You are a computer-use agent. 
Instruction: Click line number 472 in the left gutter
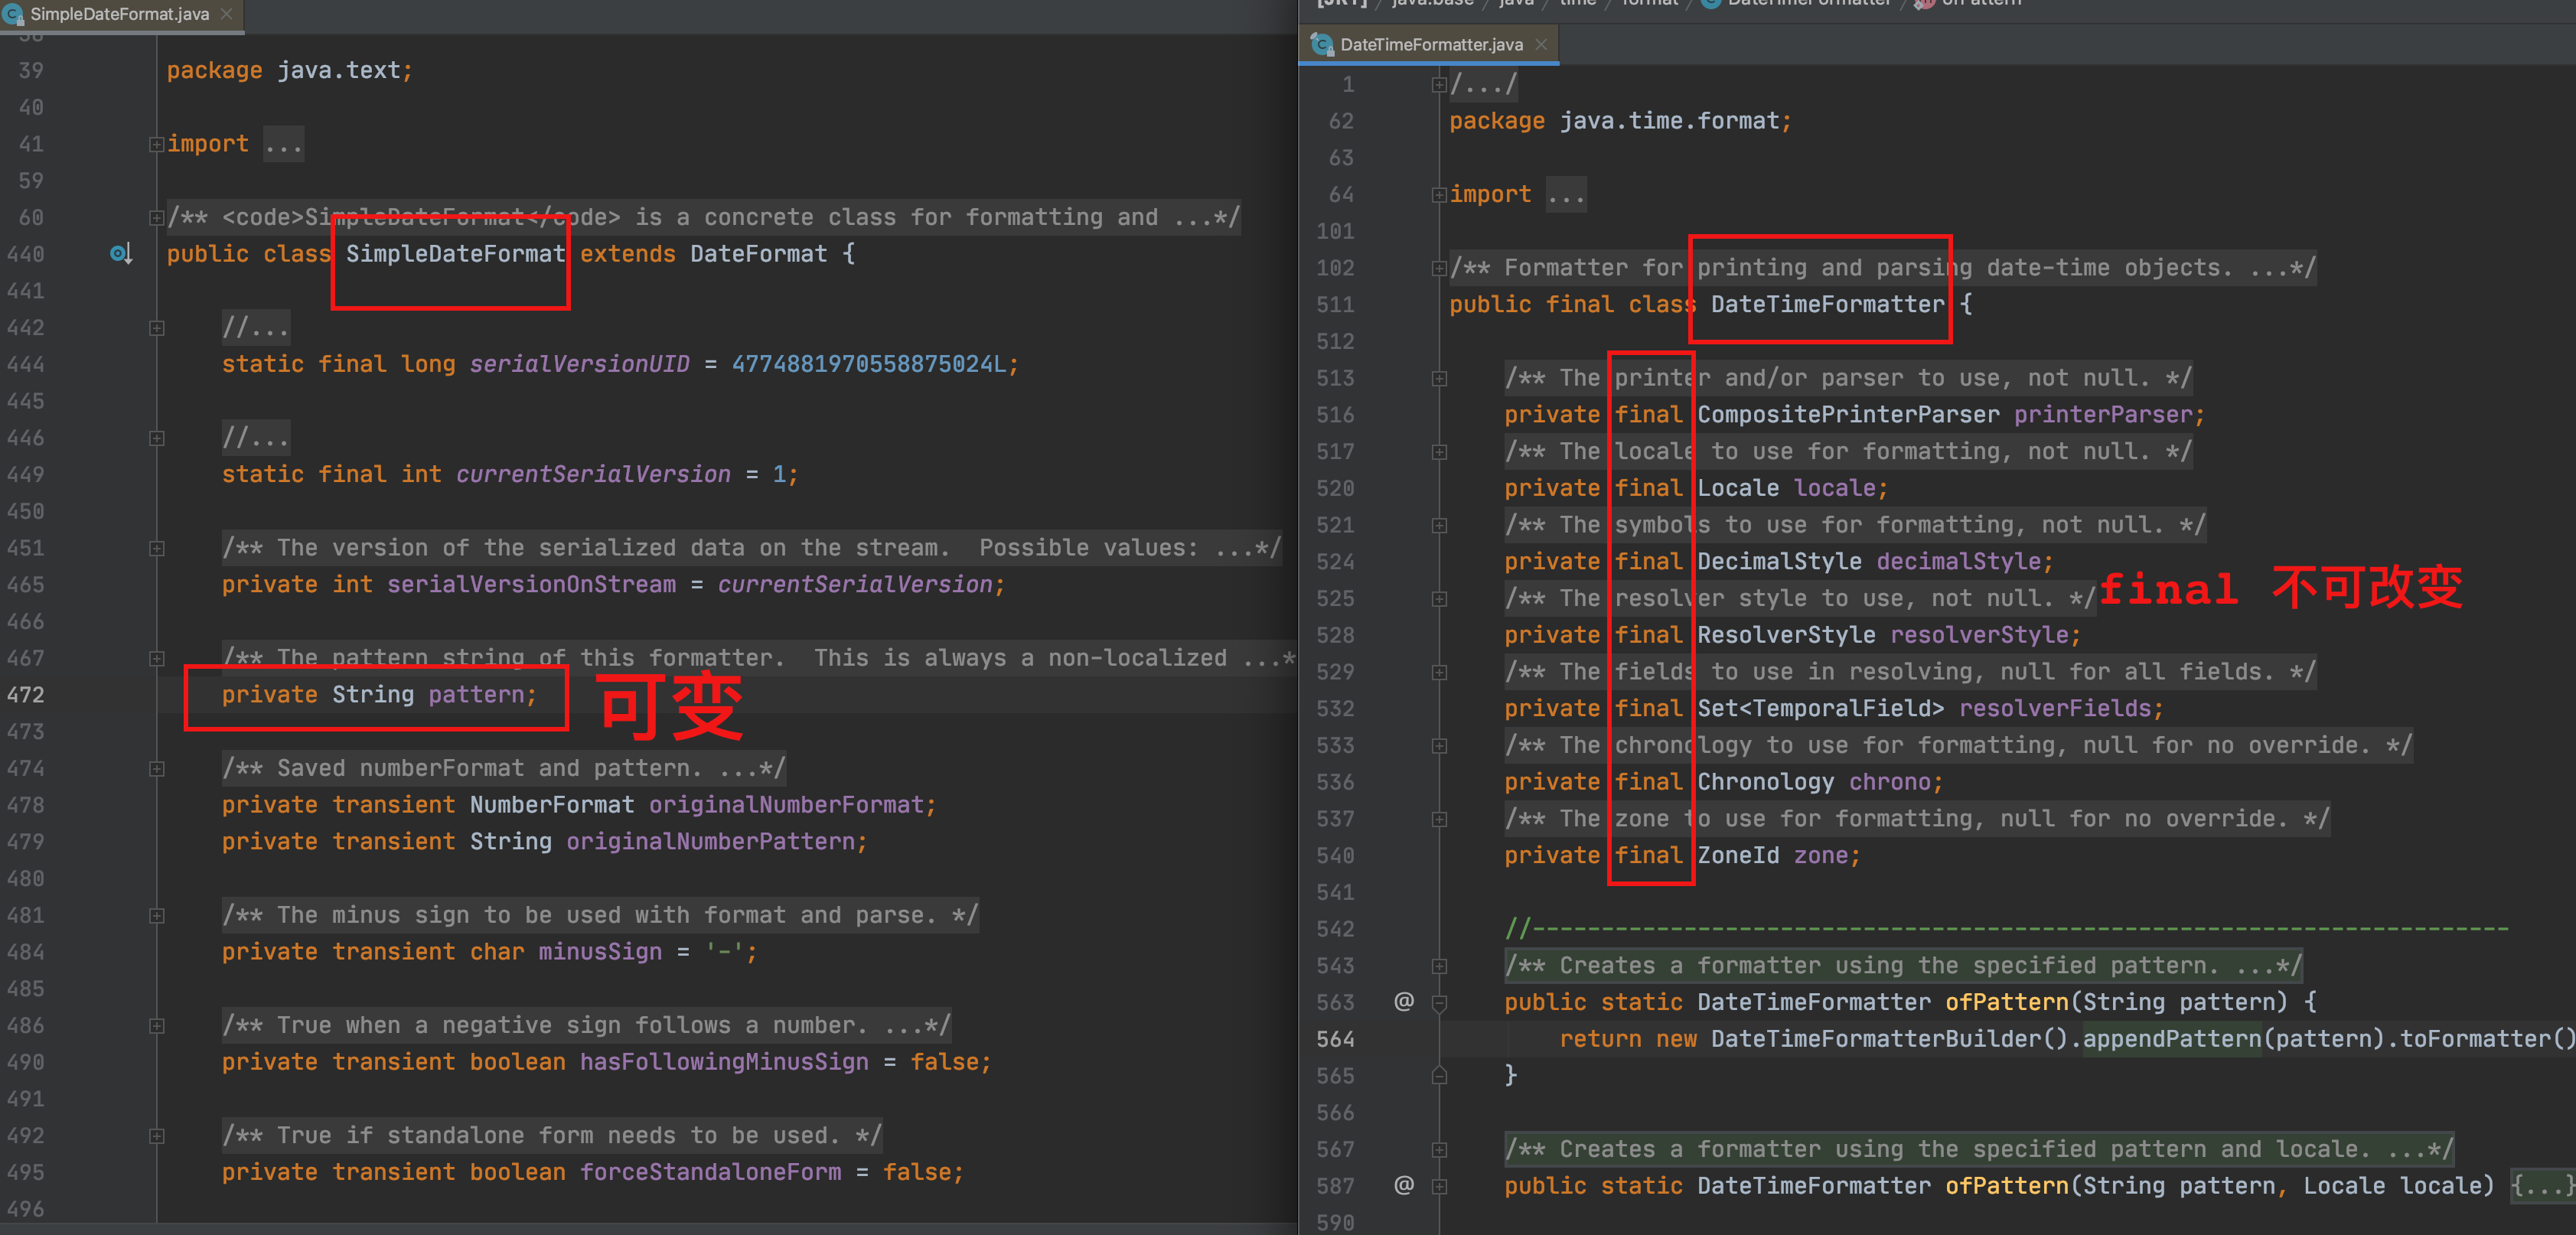coord(25,694)
